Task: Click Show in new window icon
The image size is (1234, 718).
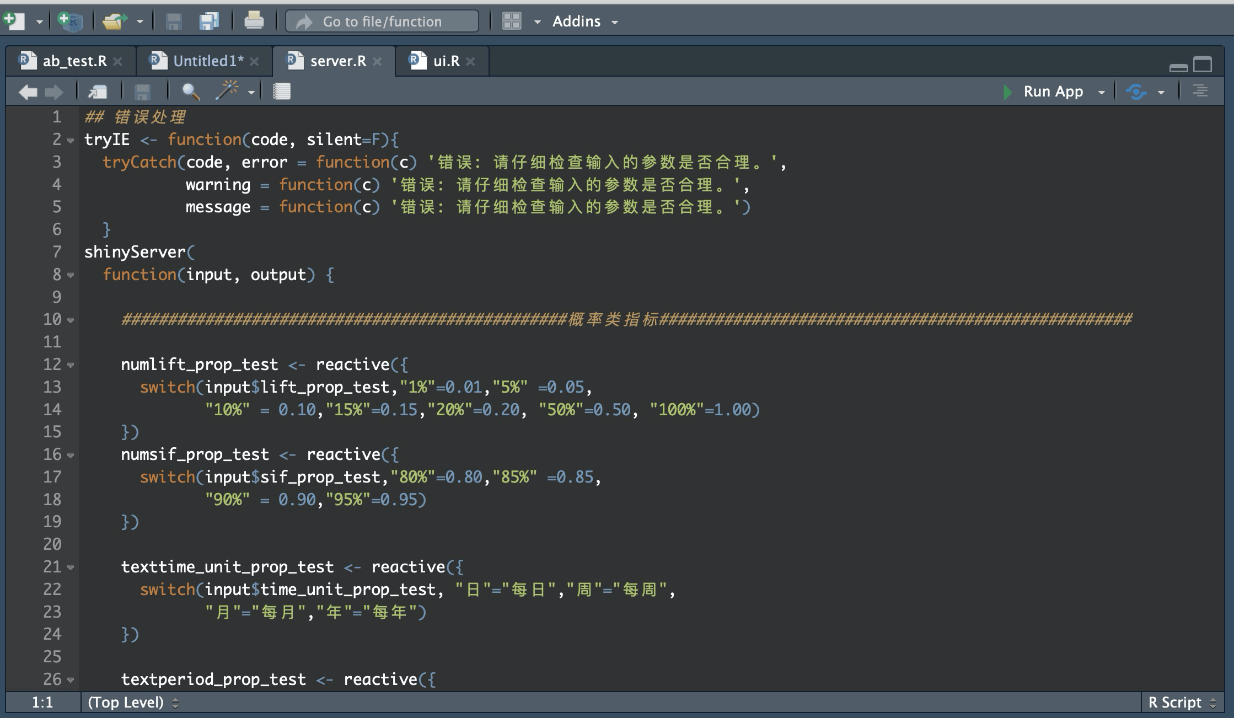Action: coord(98,92)
